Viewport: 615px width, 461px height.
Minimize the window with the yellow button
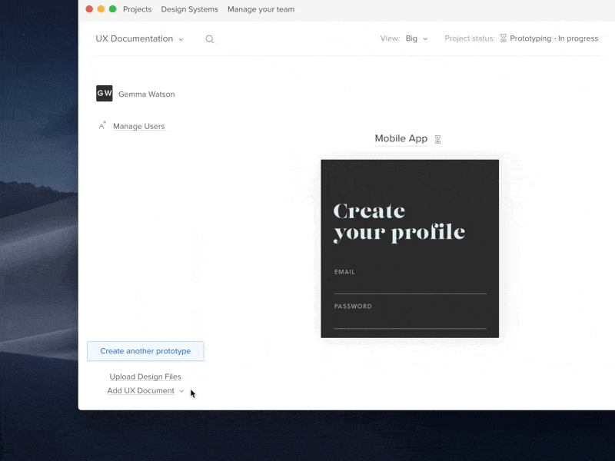pos(101,9)
